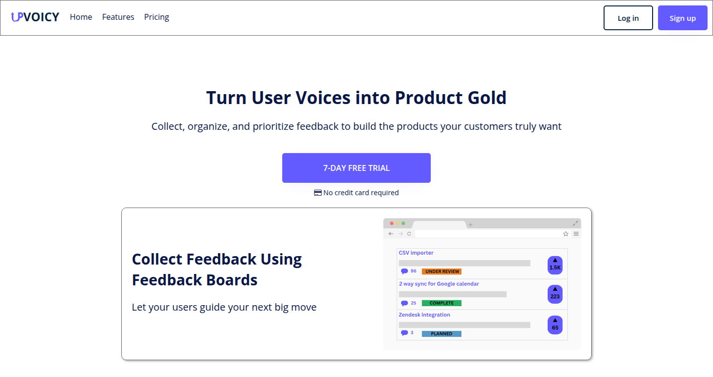The image size is (713, 377).
Task: Click the credit card icon
Action: (x=318, y=193)
